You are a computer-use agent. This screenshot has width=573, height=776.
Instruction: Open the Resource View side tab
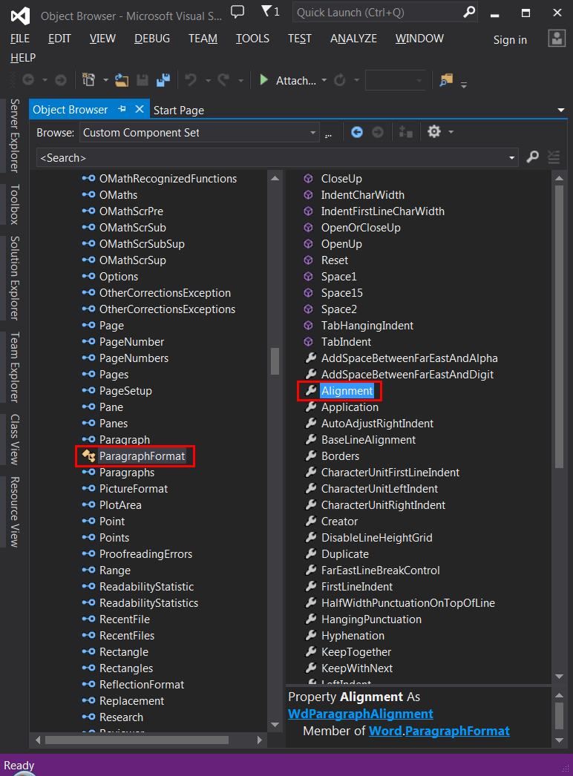15,512
